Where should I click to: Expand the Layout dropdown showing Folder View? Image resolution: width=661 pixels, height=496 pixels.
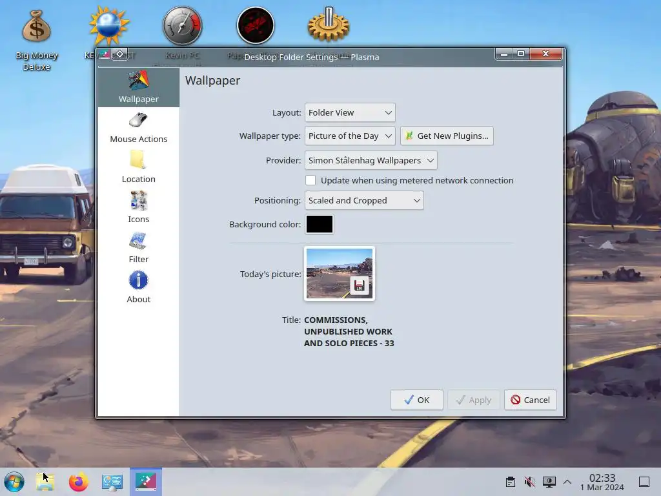[x=350, y=112]
